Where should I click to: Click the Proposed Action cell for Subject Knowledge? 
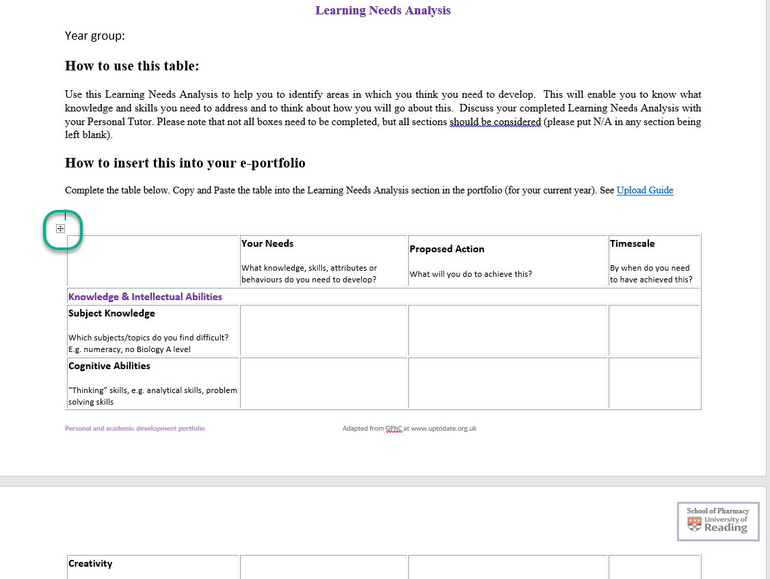click(x=508, y=330)
